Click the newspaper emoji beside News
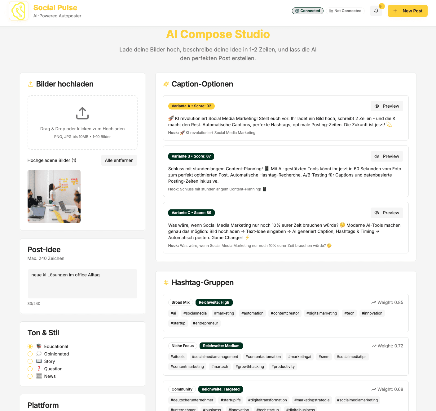The height and width of the screenshot is (411, 436). point(39,376)
